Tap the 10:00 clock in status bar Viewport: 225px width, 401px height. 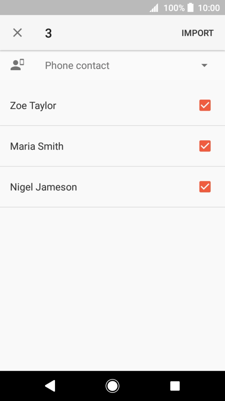point(209,8)
